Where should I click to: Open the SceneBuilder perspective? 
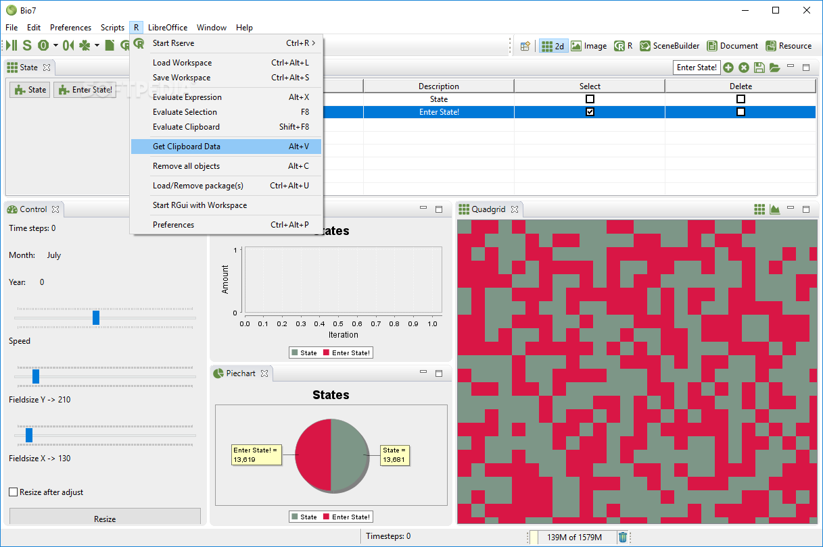tap(669, 46)
